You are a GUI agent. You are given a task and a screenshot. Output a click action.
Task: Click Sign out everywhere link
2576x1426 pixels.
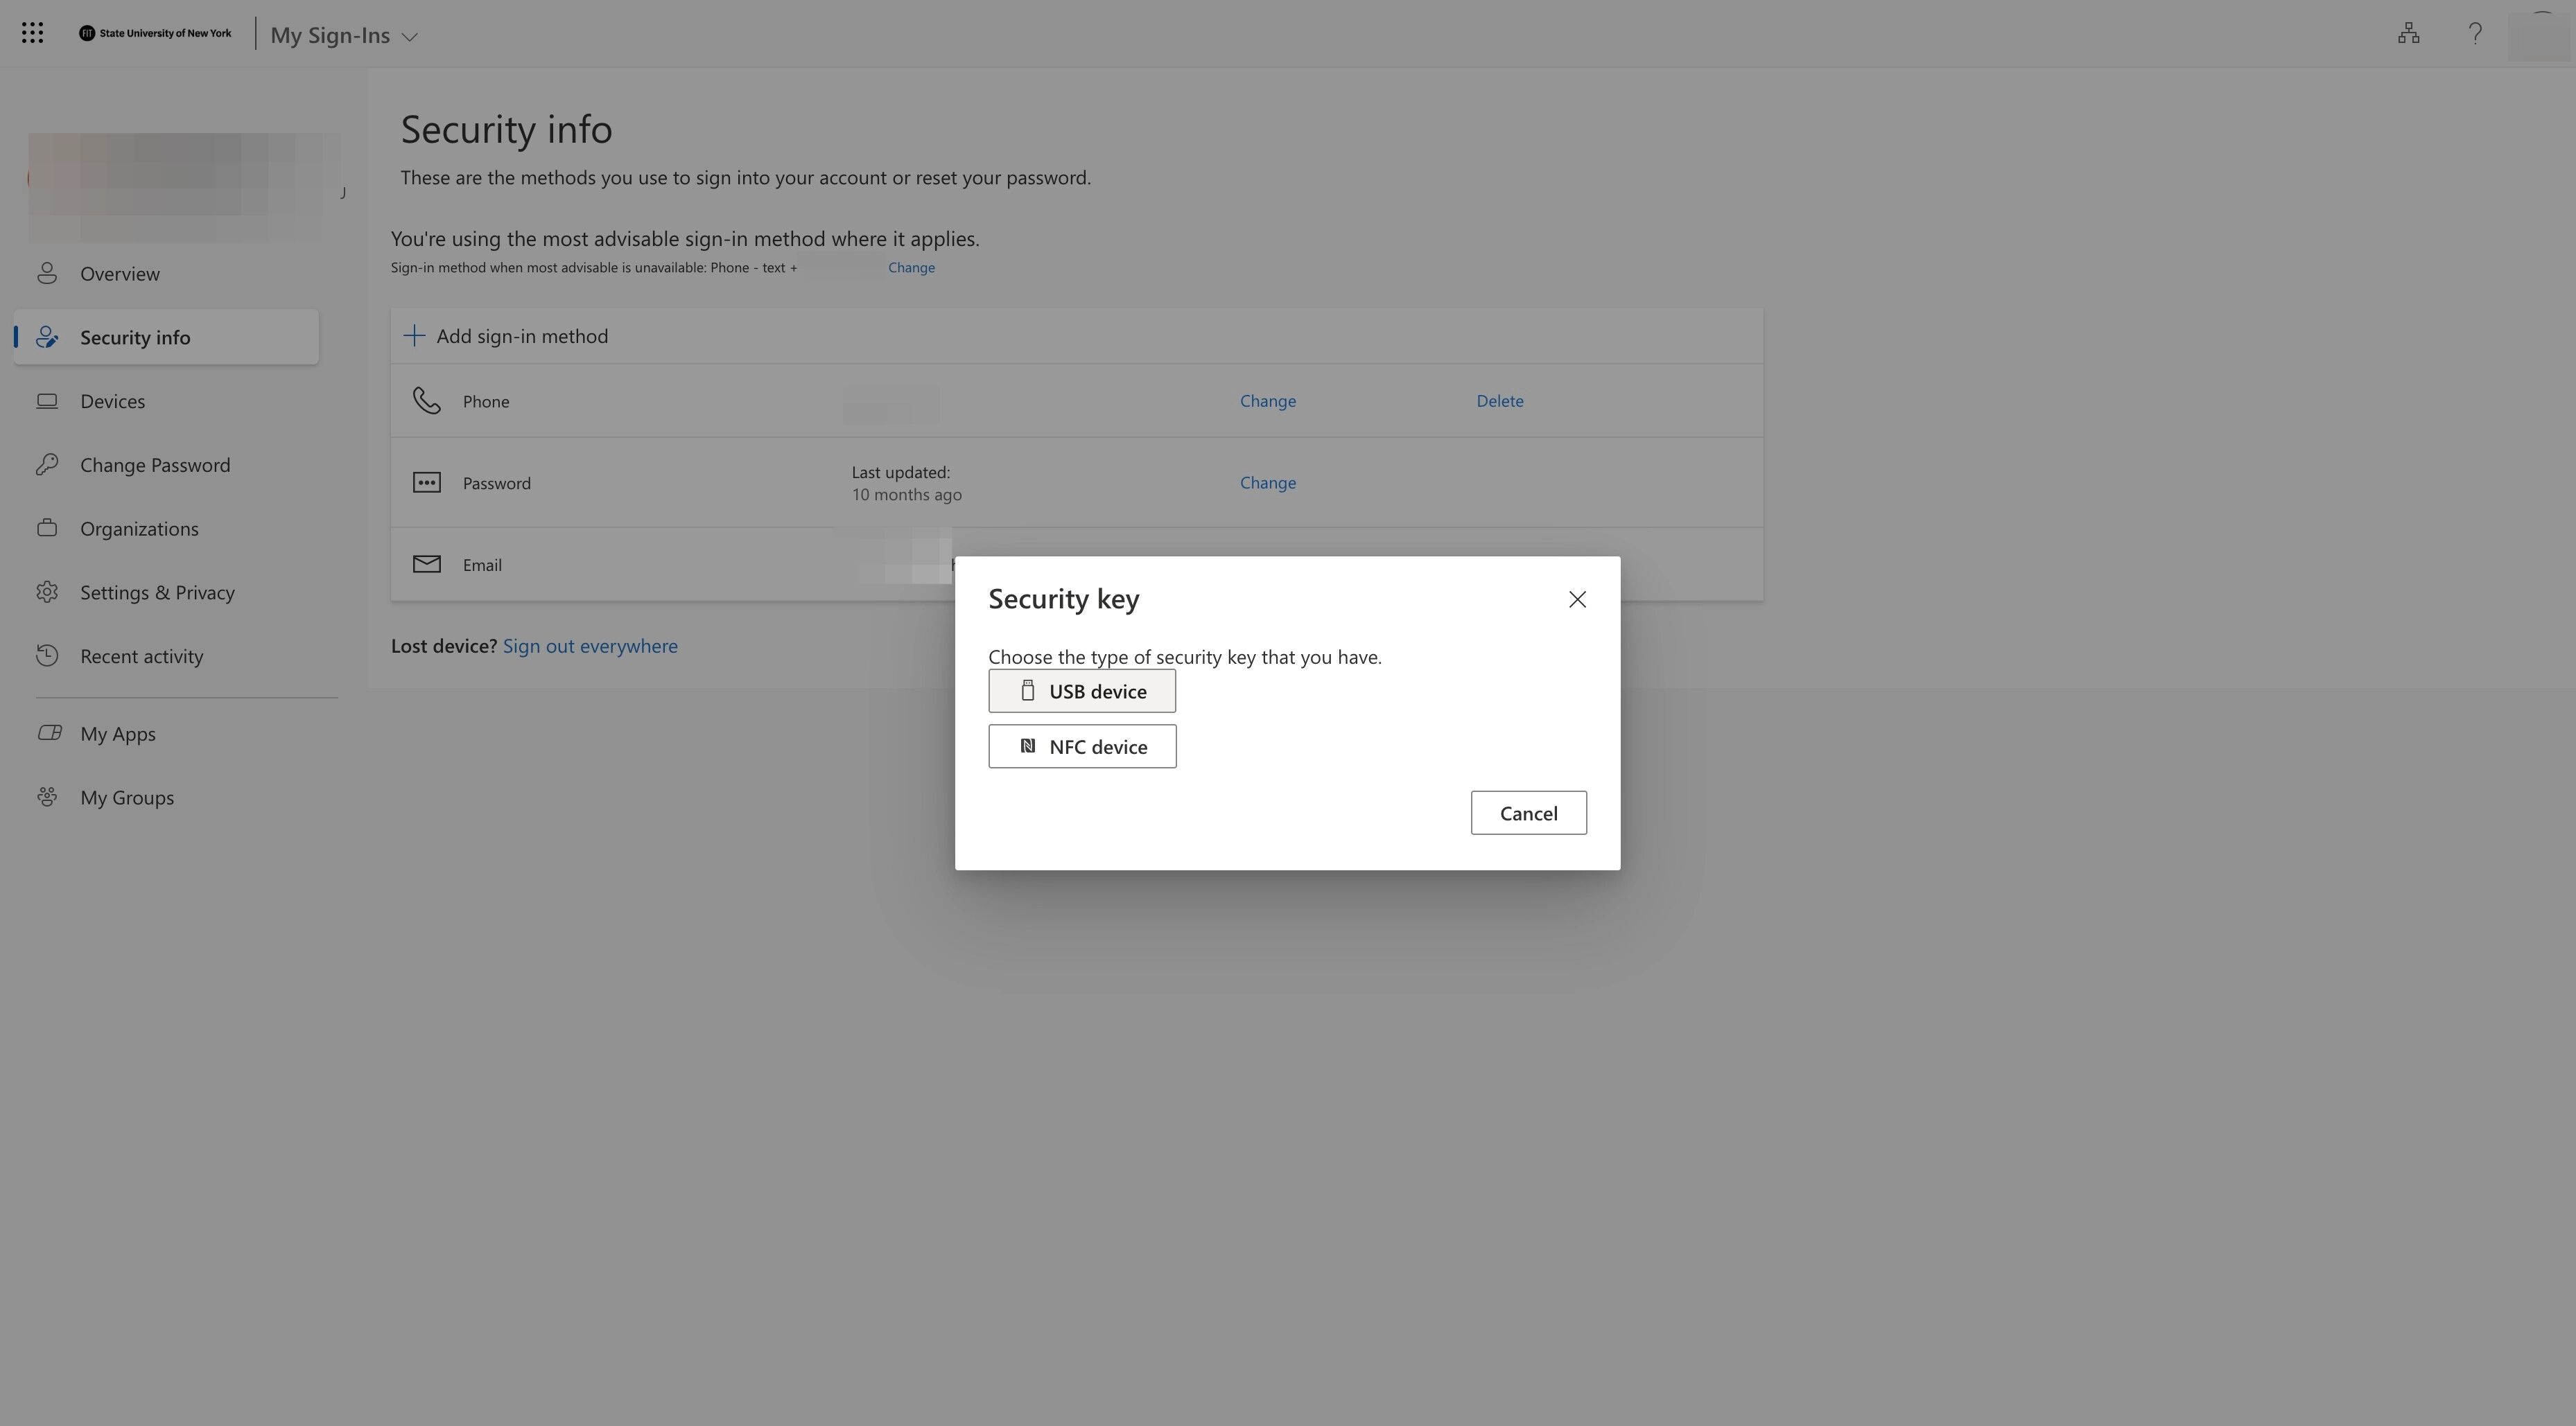590,646
